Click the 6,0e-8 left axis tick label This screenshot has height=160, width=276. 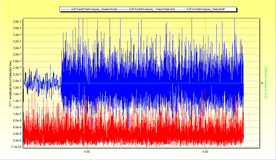pyautogui.click(x=16, y=127)
